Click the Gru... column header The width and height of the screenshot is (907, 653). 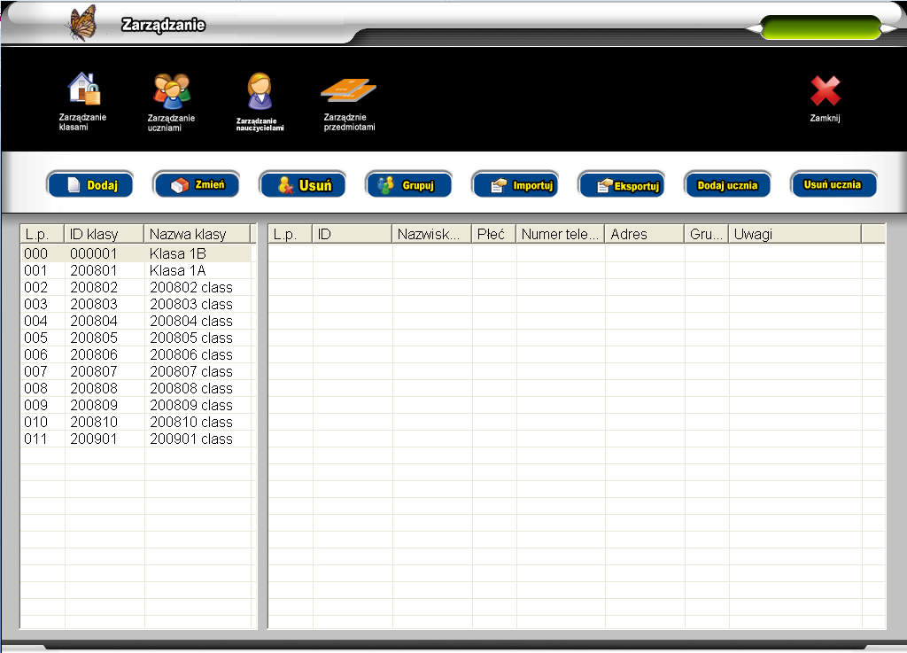click(x=706, y=234)
